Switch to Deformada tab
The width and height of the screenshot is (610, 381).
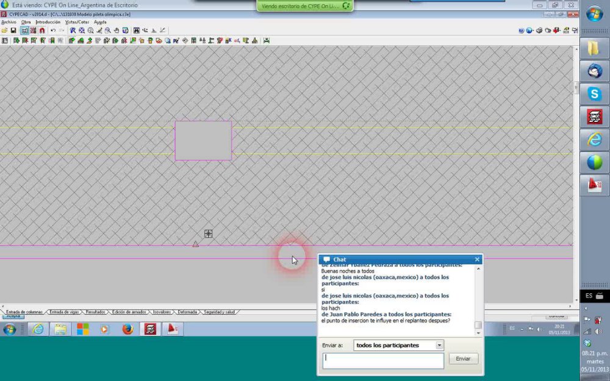point(187,312)
